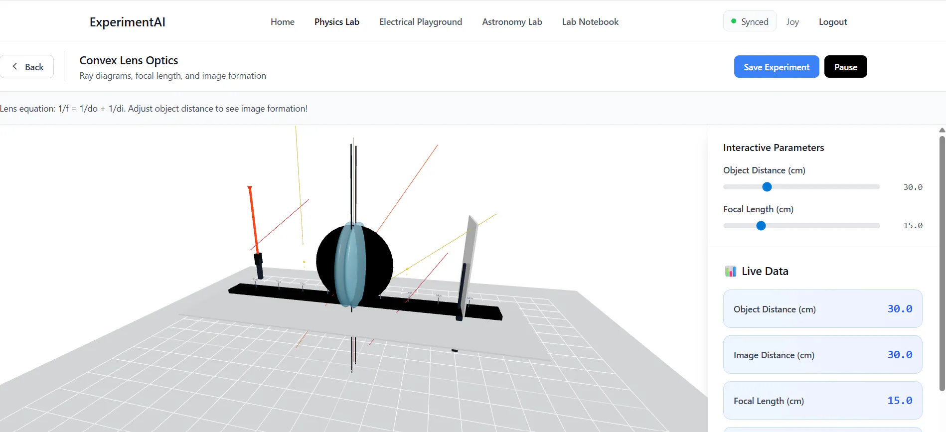Click the scrollbar up arrow
The image size is (946, 432).
tap(942, 130)
